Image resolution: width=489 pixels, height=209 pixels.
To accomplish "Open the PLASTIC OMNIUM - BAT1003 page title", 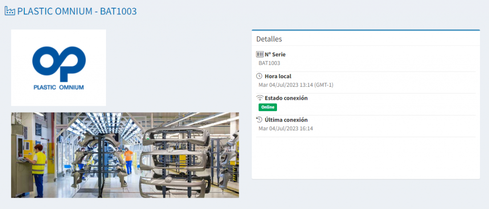I will [77, 11].
